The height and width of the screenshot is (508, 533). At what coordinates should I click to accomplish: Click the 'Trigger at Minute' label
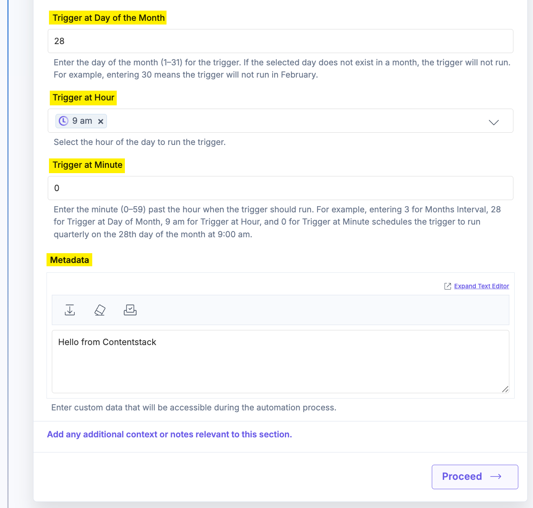pos(87,165)
